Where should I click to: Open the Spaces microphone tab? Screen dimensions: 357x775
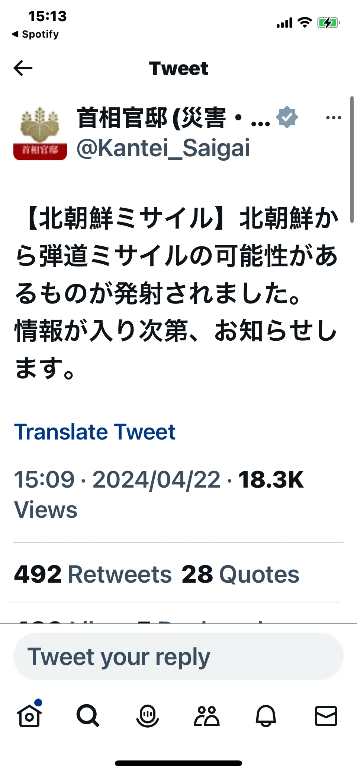148,716
